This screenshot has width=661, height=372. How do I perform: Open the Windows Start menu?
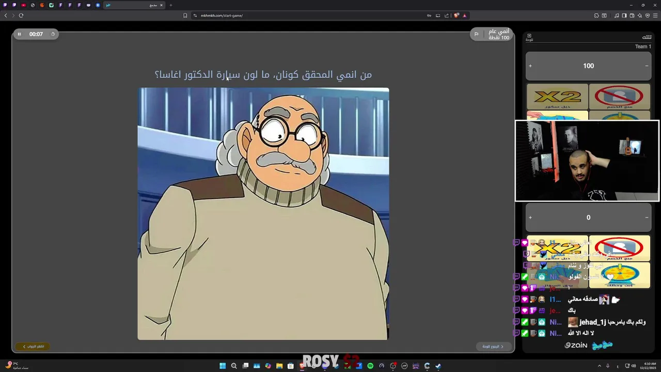223,366
